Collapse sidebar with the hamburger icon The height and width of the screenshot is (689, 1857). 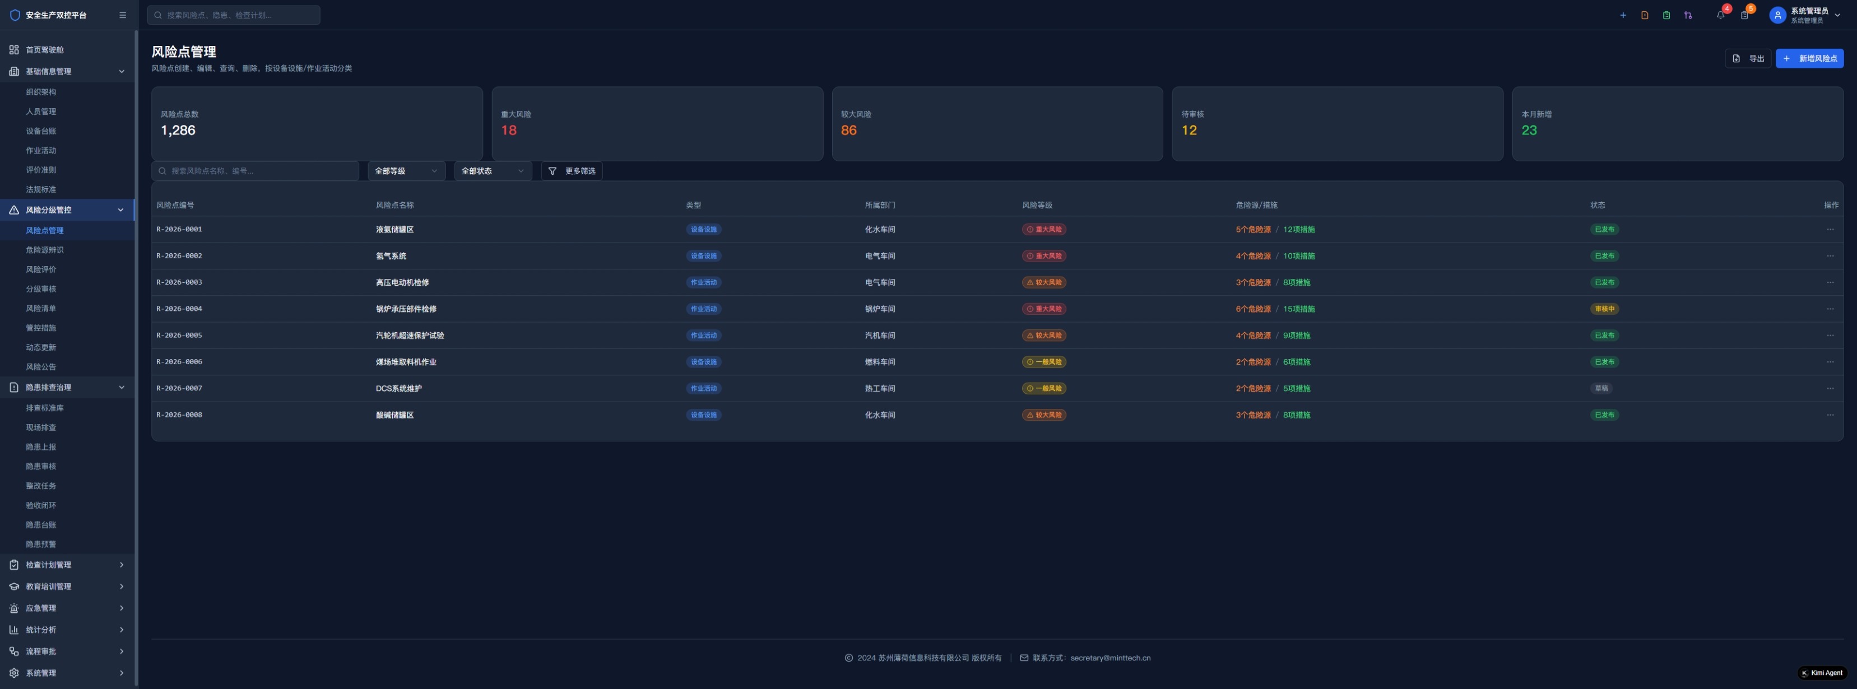[x=123, y=15]
